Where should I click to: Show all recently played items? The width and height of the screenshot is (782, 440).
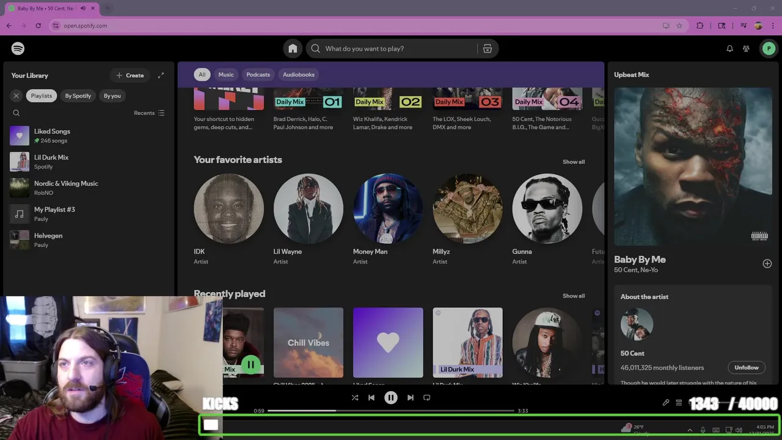[574, 296]
